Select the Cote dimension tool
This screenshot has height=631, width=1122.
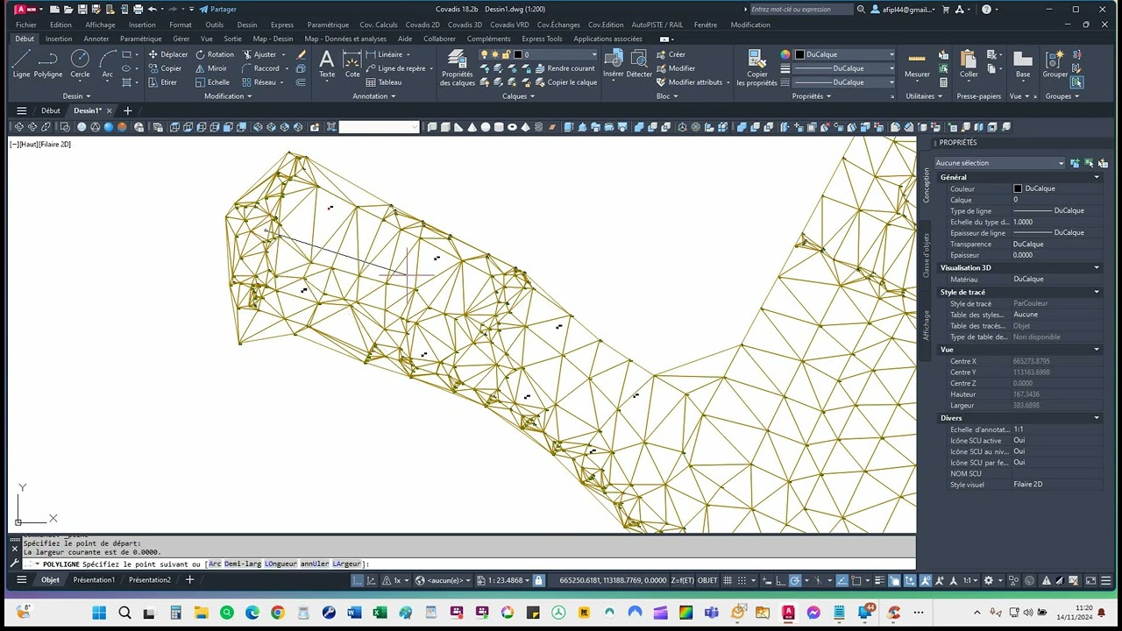click(352, 64)
